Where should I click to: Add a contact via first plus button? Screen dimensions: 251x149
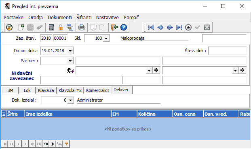click(x=156, y=70)
